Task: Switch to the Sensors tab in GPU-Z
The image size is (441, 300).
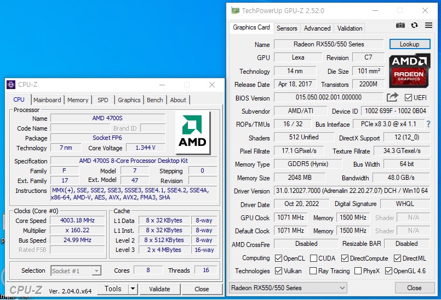Action: point(287,28)
